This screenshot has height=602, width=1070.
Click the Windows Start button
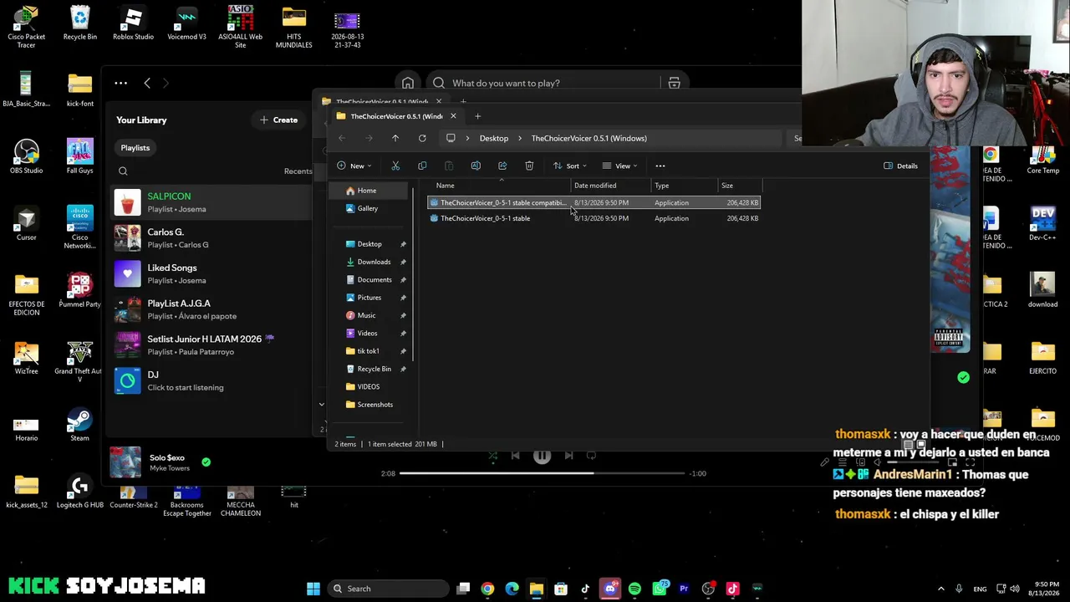313,589
